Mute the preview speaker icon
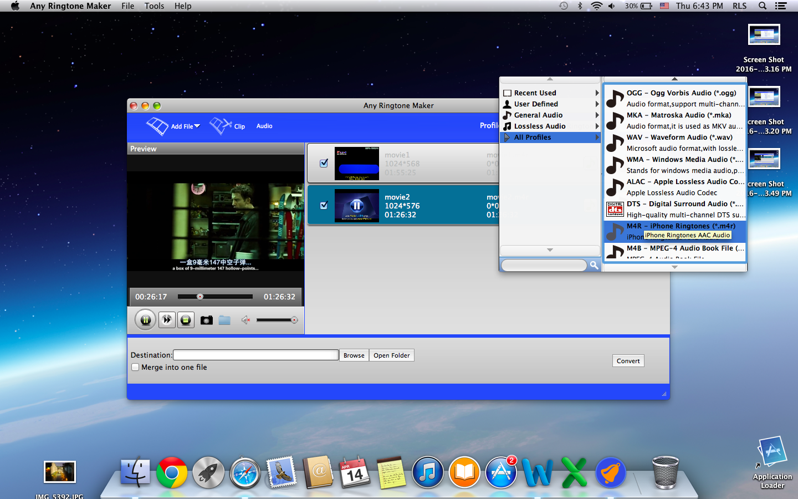Viewport: 798px width, 499px height. 245,320
